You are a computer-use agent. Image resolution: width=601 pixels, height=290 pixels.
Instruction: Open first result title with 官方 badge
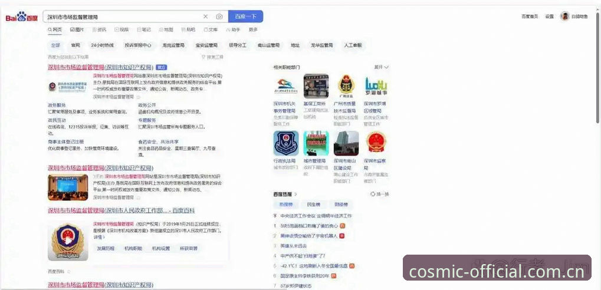(100, 67)
